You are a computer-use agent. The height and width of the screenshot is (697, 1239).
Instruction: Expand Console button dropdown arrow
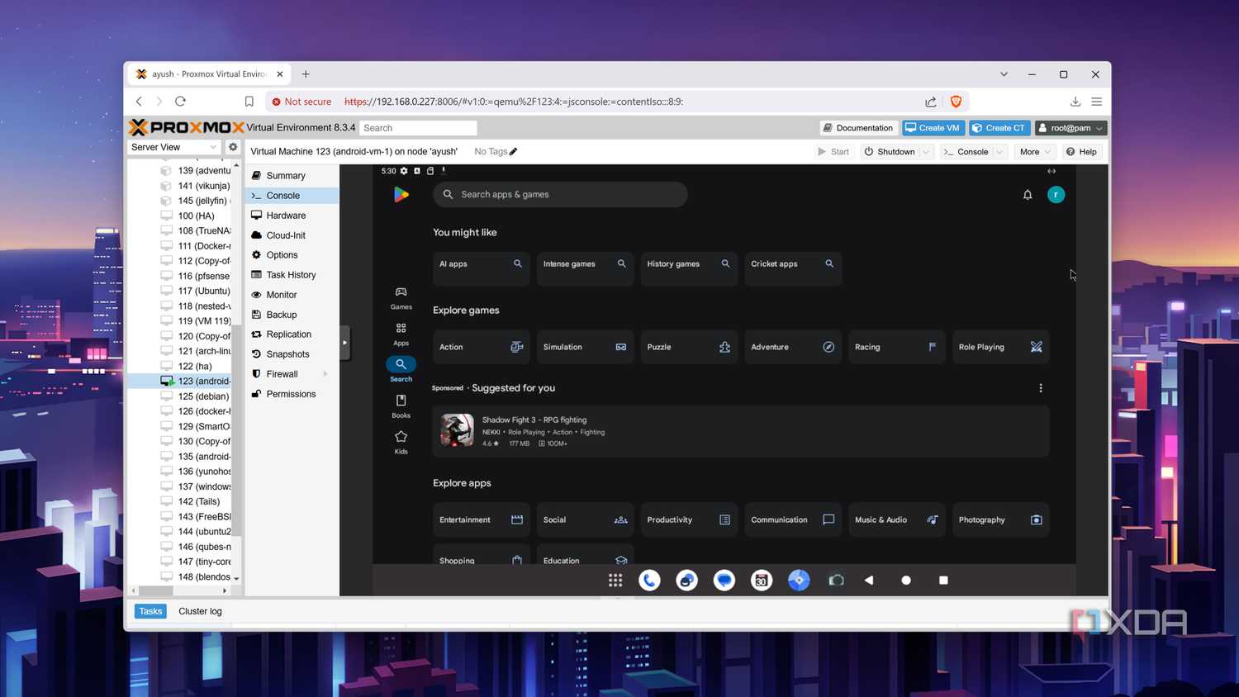click(x=999, y=152)
